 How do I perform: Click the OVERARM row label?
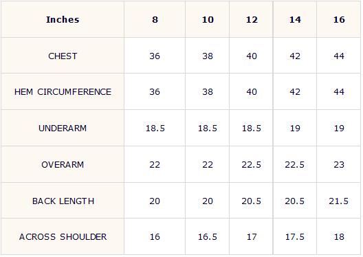[x=63, y=164]
